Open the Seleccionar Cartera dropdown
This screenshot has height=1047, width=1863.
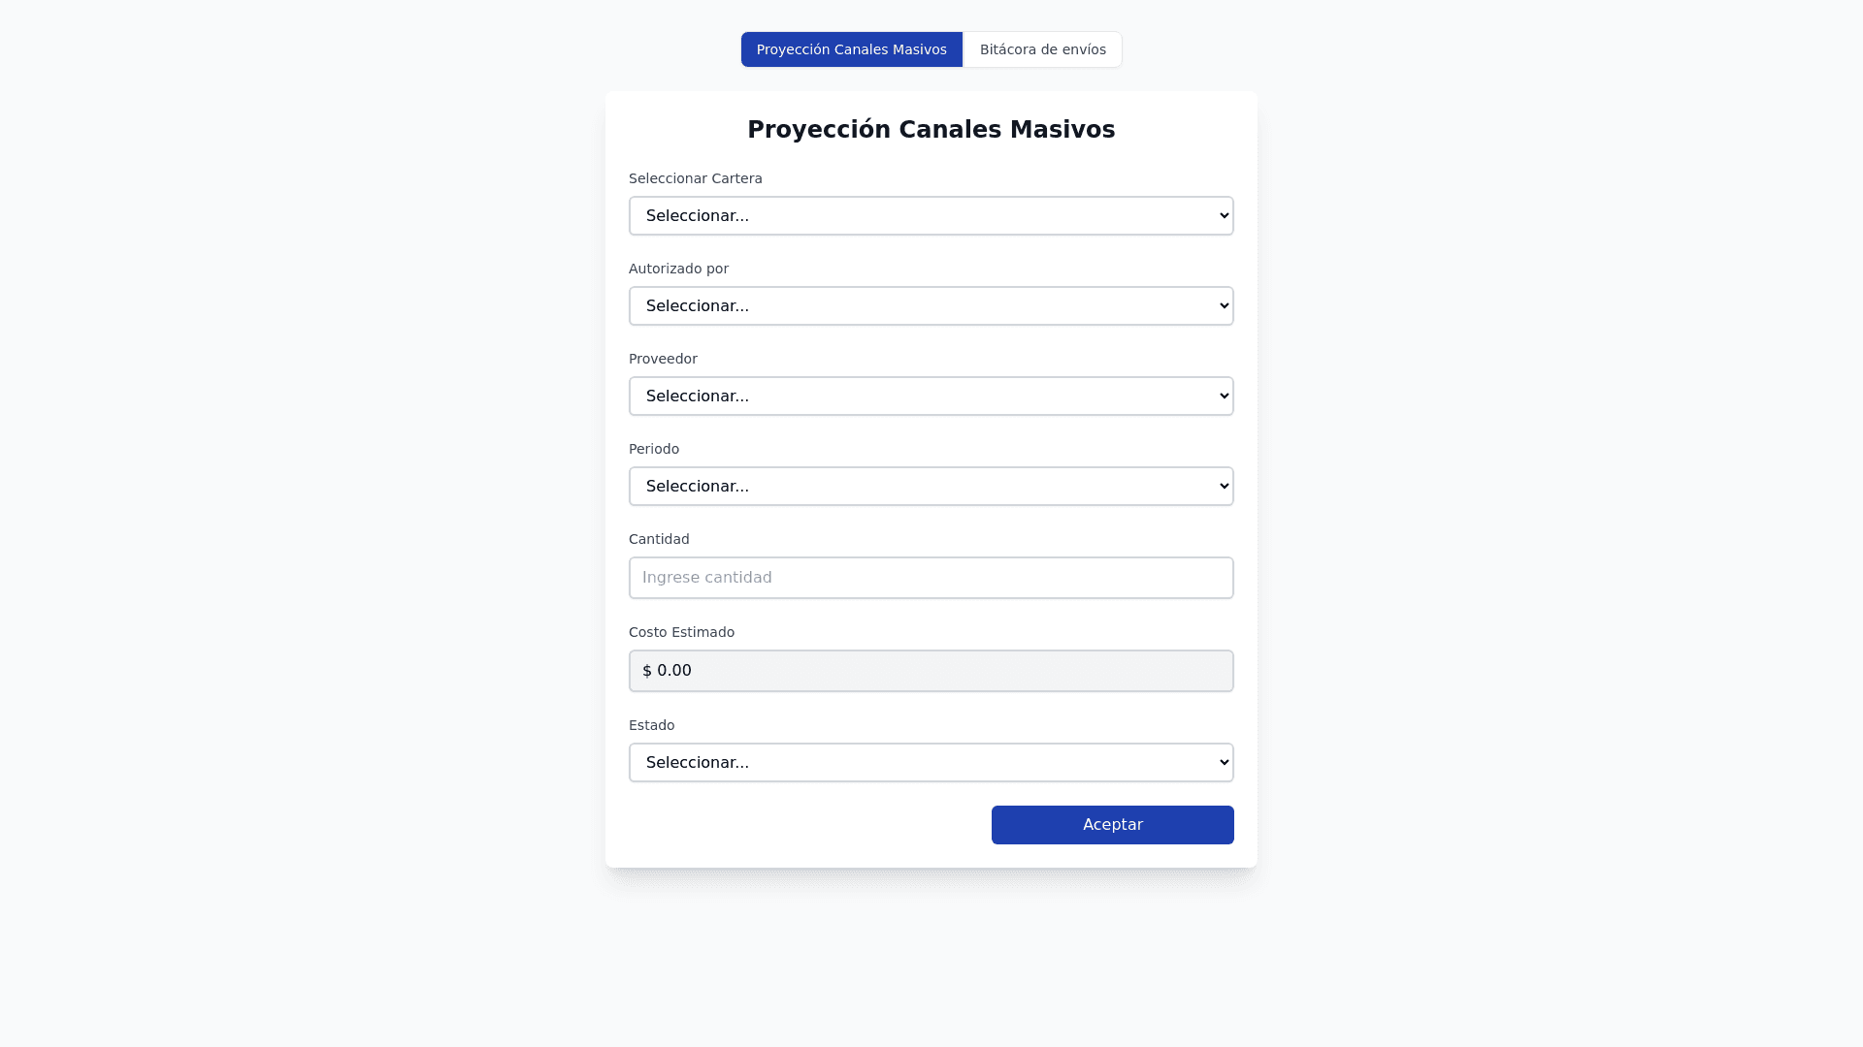click(930, 216)
